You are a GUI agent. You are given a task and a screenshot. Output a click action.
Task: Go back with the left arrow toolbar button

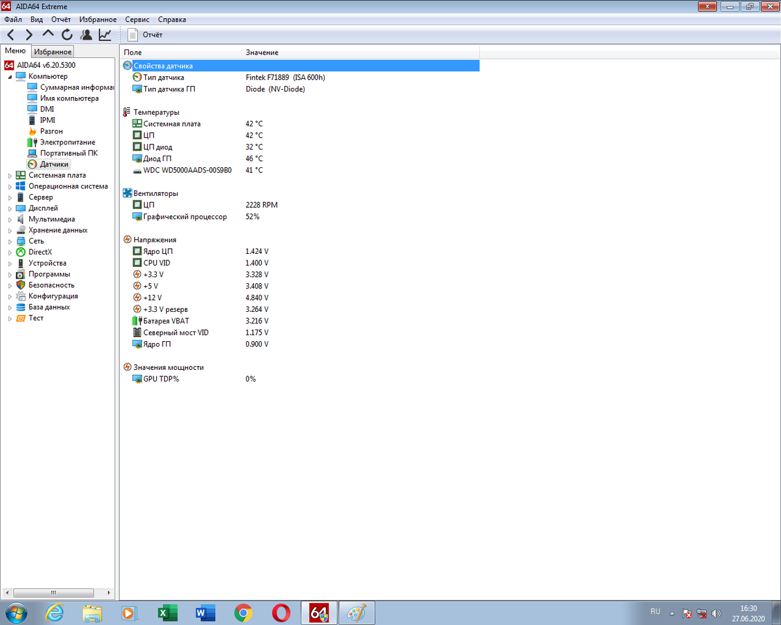(12, 35)
